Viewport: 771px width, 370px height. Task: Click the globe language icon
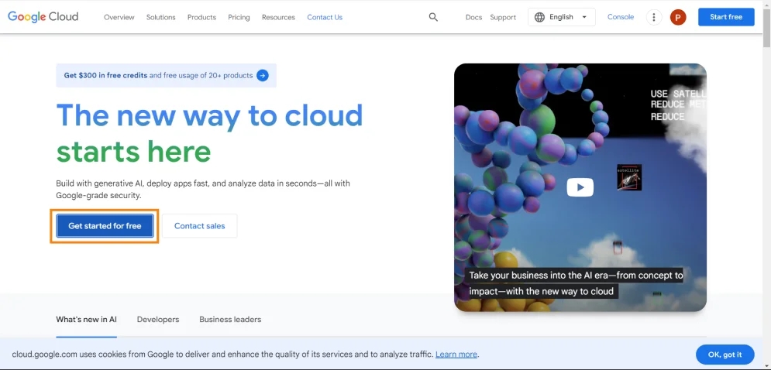539,17
